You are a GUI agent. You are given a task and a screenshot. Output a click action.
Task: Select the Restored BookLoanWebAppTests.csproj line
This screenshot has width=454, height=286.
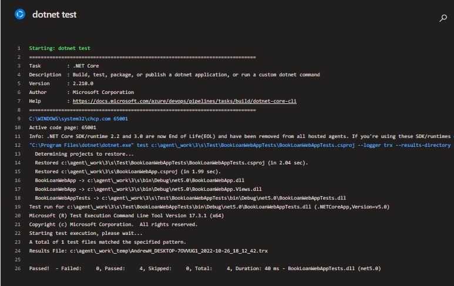click(171, 163)
